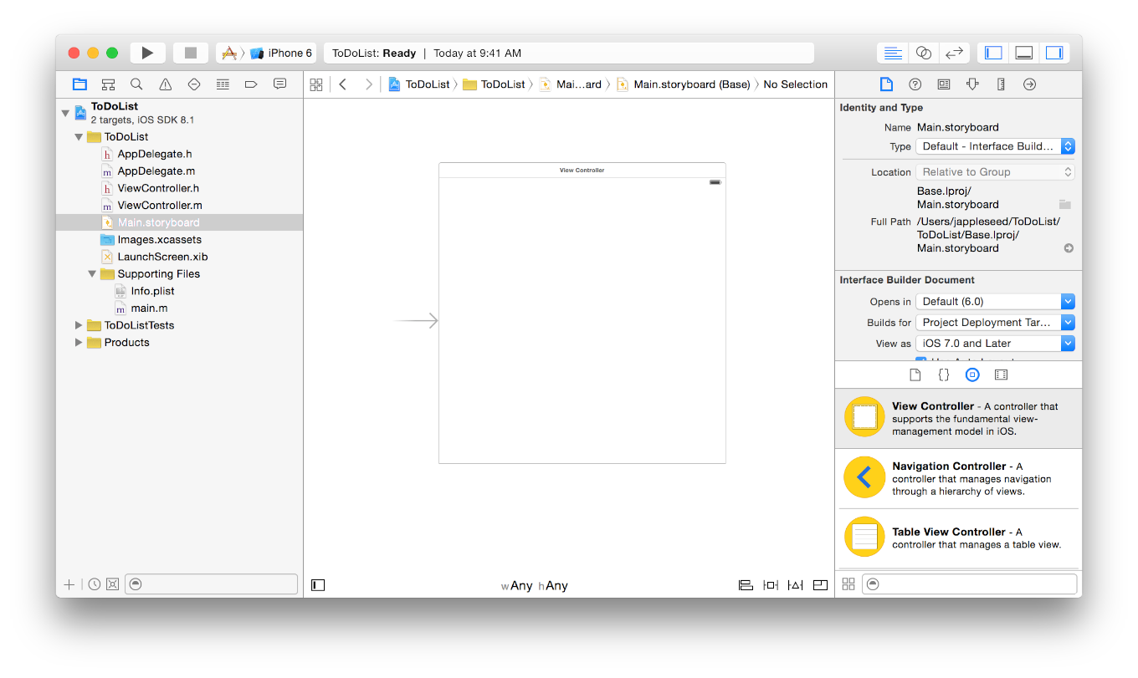This screenshot has width=1138, height=678.
Task: Select ViewController.m in the project navigator
Action: pos(159,206)
